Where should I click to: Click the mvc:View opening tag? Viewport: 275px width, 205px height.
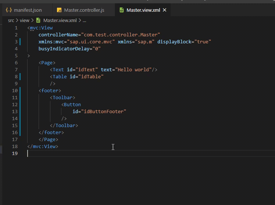40,28
